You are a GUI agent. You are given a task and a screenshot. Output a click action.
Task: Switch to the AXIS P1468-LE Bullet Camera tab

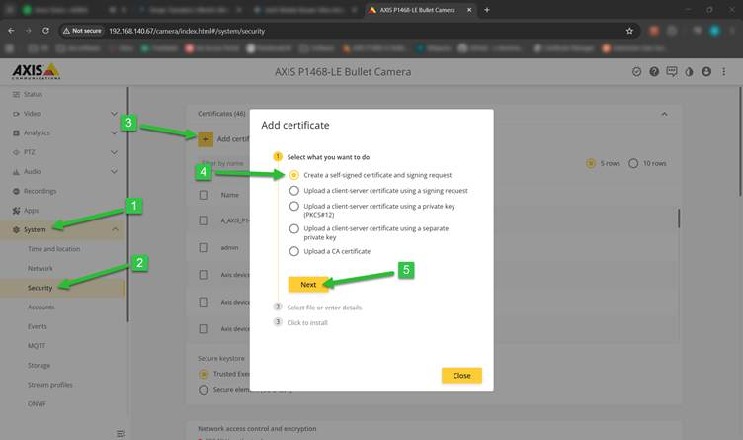pyautogui.click(x=417, y=10)
